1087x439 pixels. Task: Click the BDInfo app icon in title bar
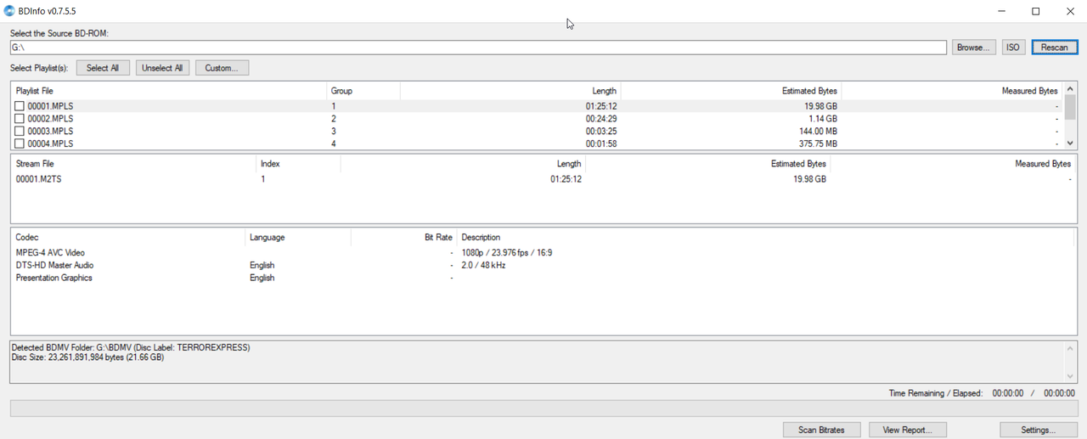point(9,11)
